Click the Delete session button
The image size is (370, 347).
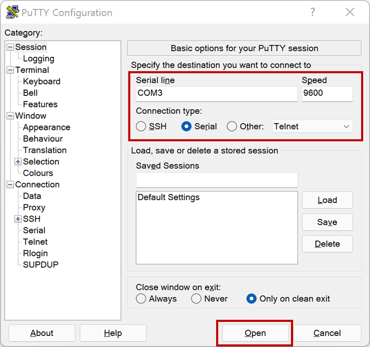click(x=327, y=244)
